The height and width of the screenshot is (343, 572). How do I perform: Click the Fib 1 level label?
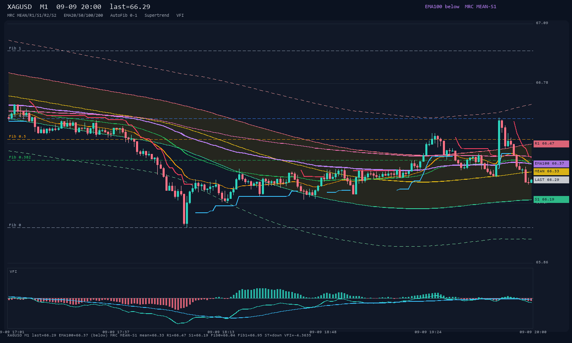15,48
